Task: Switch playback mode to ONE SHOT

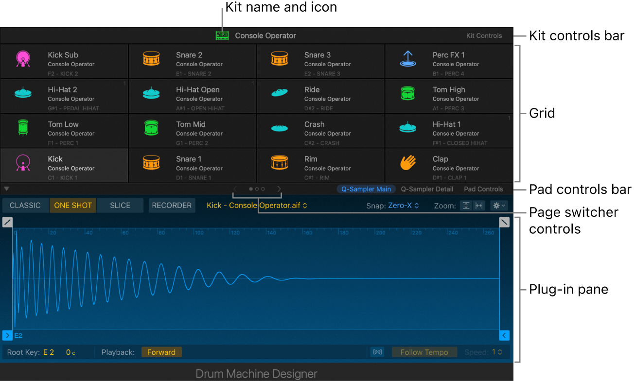Action: tap(72, 205)
